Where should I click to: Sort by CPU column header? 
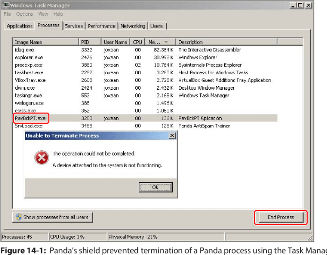[137, 42]
